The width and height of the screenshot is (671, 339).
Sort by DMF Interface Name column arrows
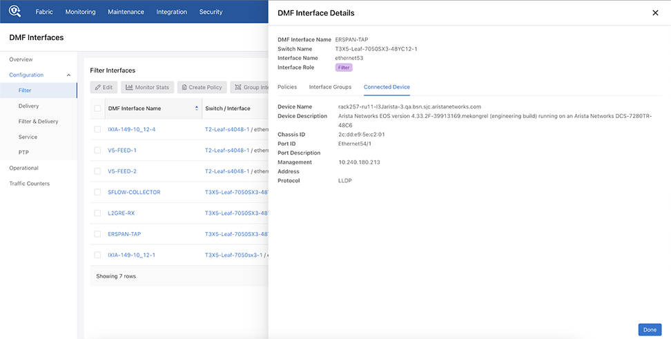pyautogui.click(x=195, y=108)
